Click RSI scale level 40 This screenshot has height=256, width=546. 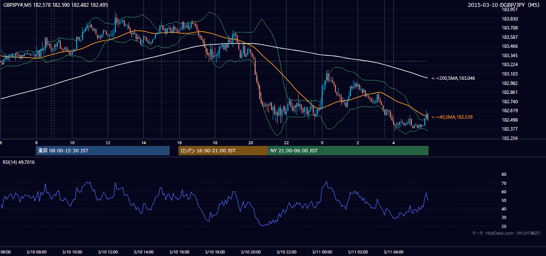504,209
